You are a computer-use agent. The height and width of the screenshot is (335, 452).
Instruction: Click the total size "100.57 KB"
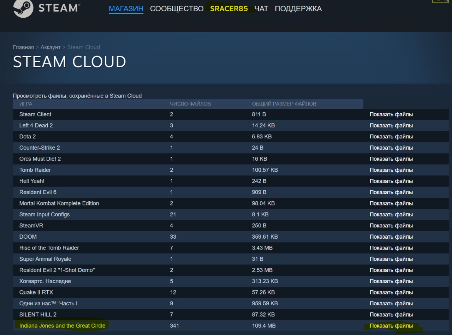tap(265, 170)
